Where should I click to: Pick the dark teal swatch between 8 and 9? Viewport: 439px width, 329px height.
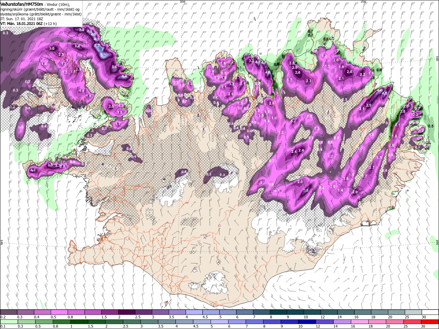pyautogui.click(x=278, y=313)
